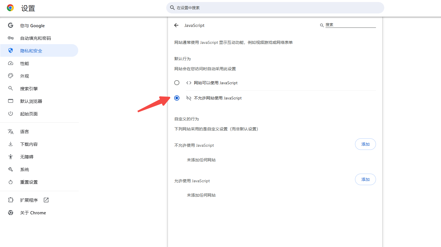Click 添加 button for 不允许使用 JavaScript
441x247 pixels.
[365, 144]
